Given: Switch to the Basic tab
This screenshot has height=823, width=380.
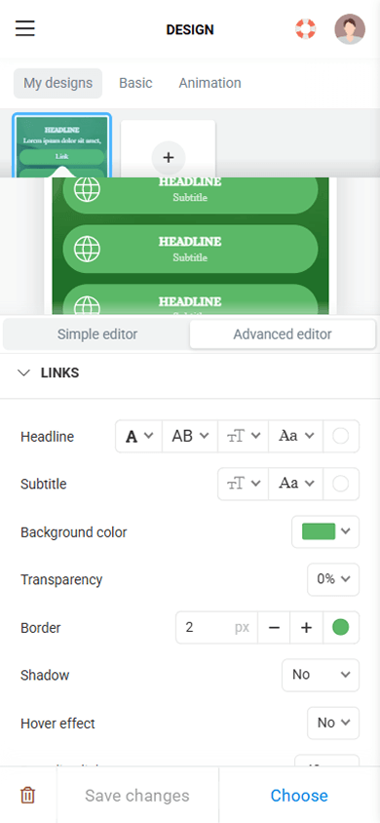Looking at the screenshot, I should click(x=135, y=83).
